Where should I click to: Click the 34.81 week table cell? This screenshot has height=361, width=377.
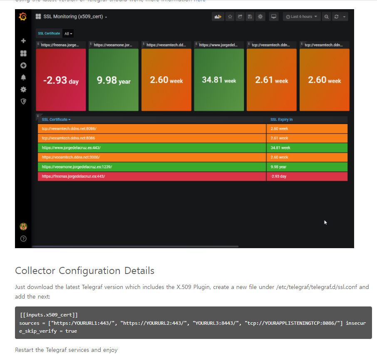[x=307, y=148]
